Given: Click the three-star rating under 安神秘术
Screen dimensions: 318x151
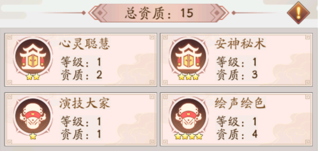Looking at the screenshot, I should coord(188,77).
